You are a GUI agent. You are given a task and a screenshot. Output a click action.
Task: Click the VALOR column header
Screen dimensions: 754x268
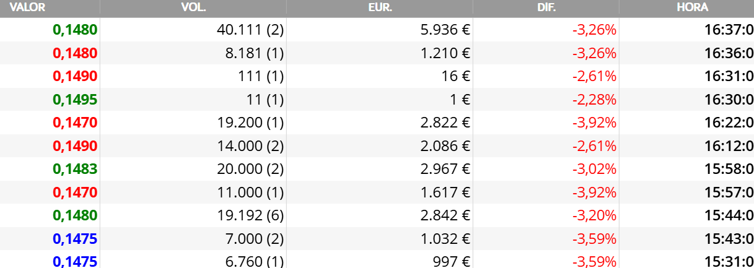point(25,7)
